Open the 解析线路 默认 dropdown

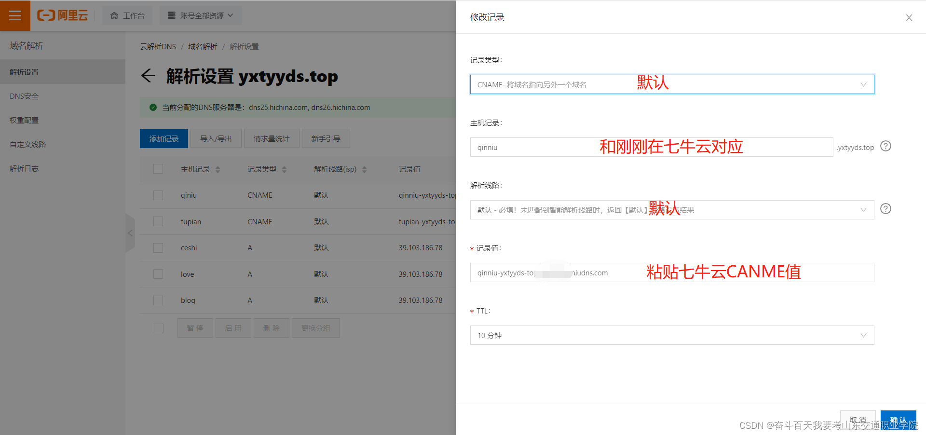pos(672,210)
